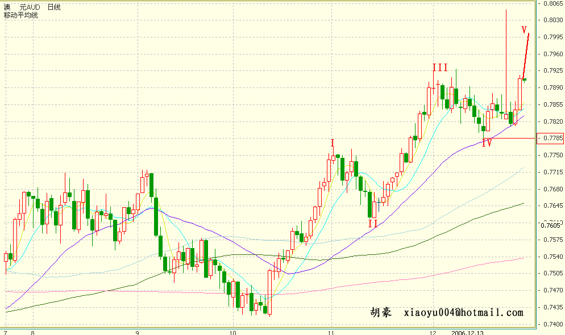
Task: Pick the 0.7820 price scale label
Action: click(553, 122)
